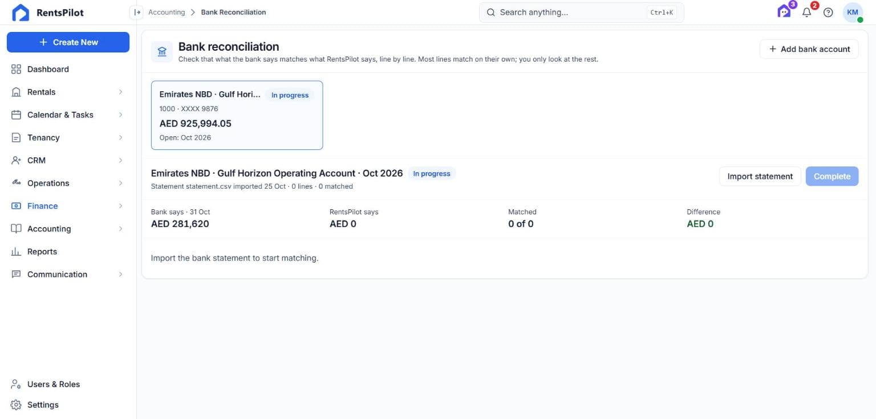
Task: Click the 'Statement statement.csv imported 25 Oct' line
Action: point(252,186)
